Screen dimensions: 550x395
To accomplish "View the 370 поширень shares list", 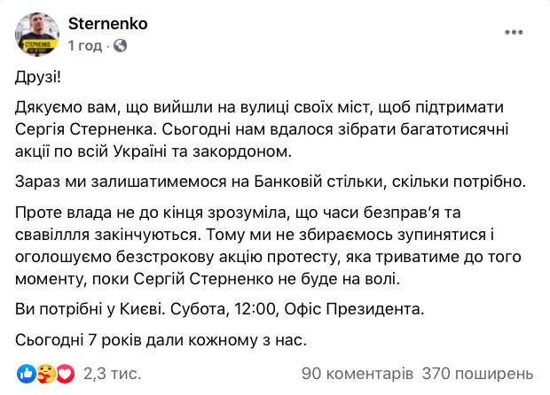I will 478,372.
